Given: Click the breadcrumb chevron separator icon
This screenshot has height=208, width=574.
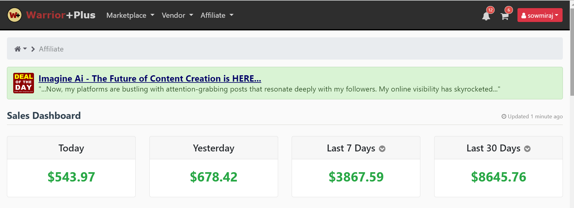Looking at the screenshot, I should pos(33,49).
